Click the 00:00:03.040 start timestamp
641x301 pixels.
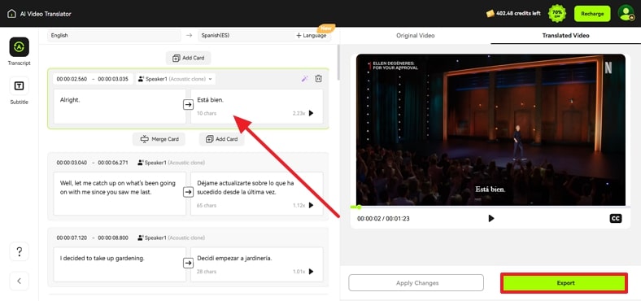[72, 163]
